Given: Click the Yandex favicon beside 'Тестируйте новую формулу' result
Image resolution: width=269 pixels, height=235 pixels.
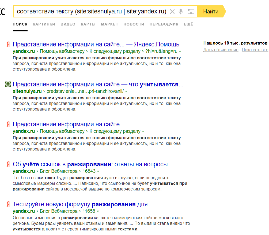Looking at the screenshot, I should click(8, 204).
